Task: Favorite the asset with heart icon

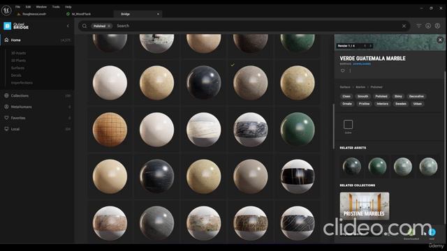Action: click(x=343, y=70)
